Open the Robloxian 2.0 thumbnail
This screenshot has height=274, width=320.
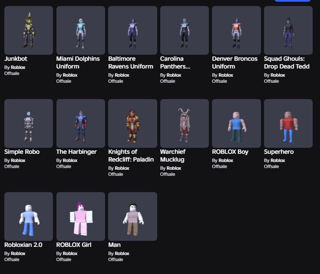[x=28, y=216]
